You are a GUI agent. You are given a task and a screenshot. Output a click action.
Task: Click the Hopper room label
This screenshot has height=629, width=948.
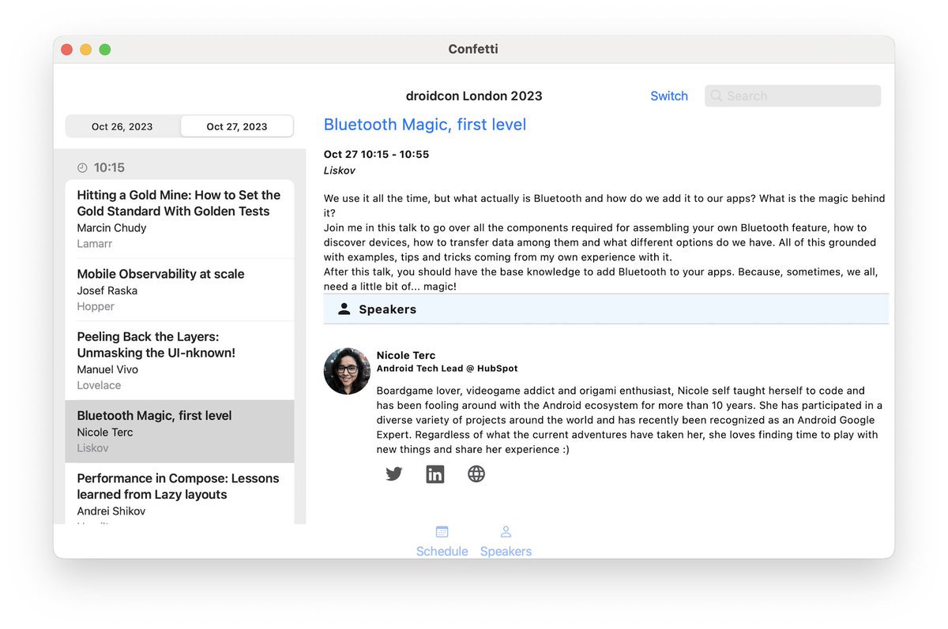[x=96, y=306]
